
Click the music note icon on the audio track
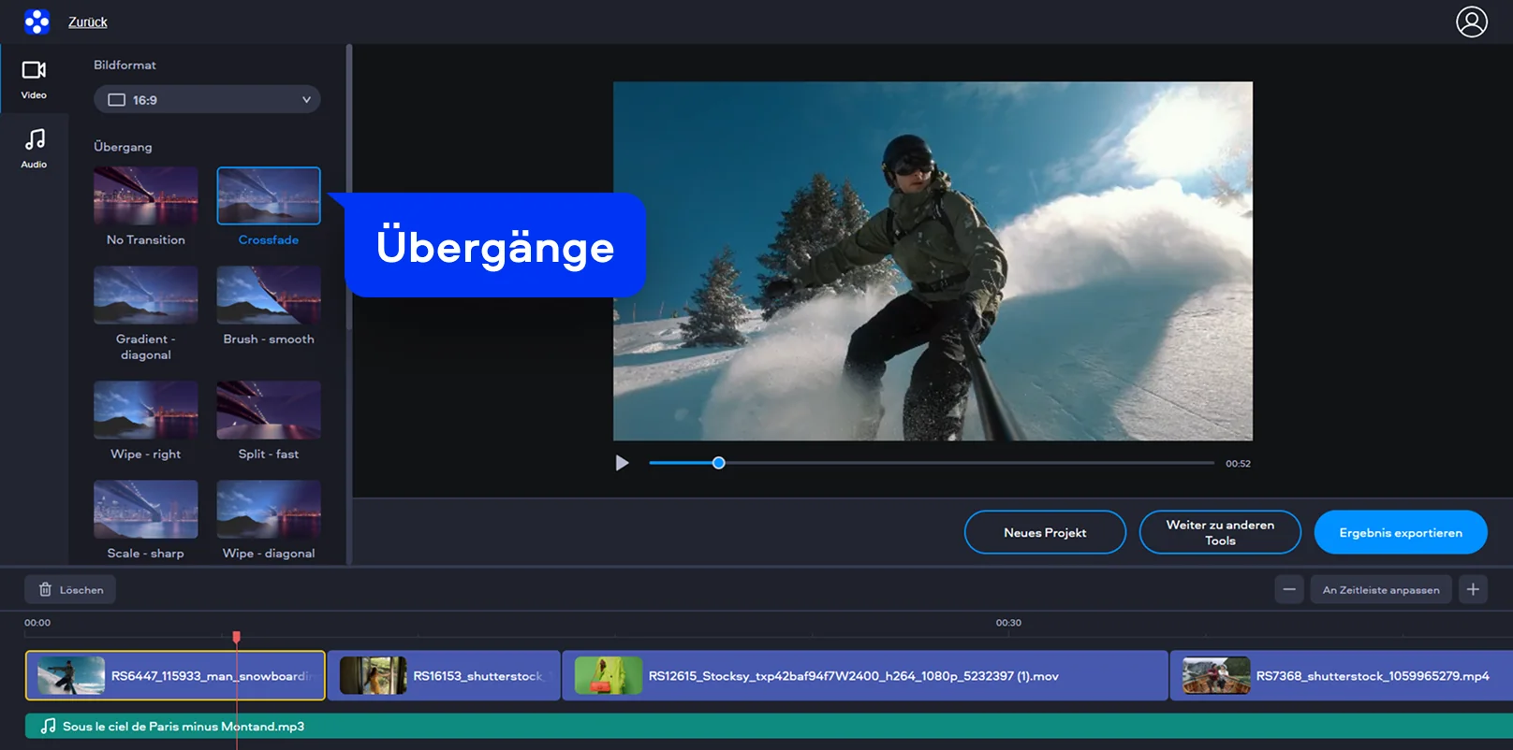[x=48, y=726]
